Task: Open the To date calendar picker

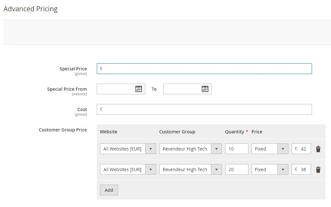Action: click(205, 89)
